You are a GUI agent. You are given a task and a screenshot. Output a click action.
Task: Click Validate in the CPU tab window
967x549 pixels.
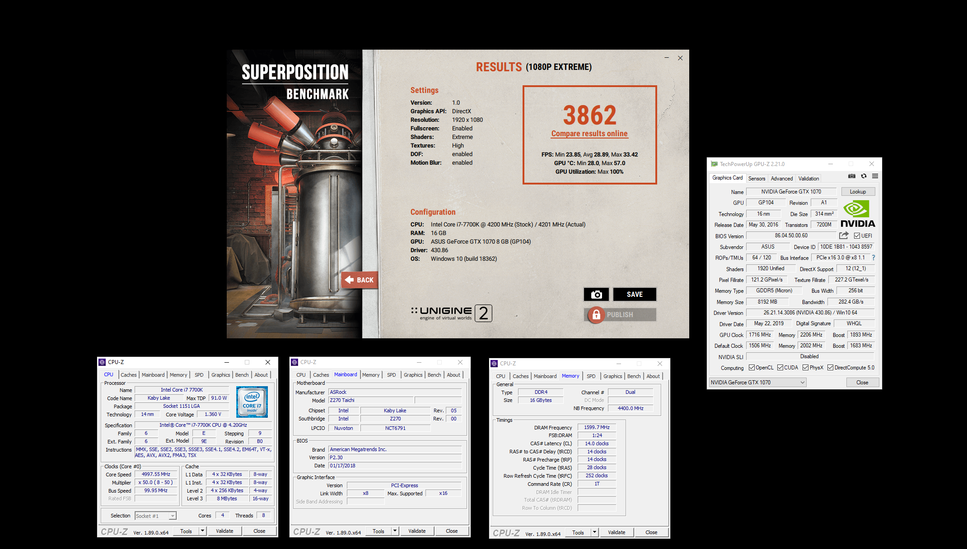(224, 531)
